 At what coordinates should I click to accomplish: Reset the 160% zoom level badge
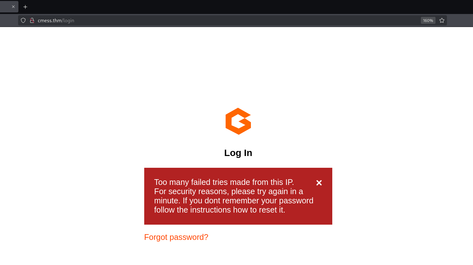pyautogui.click(x=428, y=20)
